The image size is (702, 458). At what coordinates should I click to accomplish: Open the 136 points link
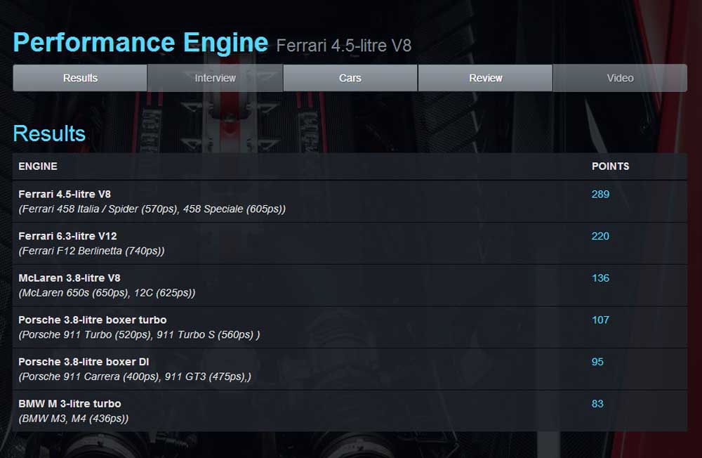(x=600, y=278)
